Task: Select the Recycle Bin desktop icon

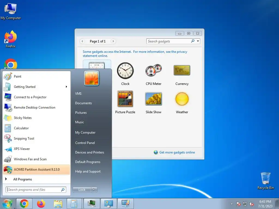Action: pyautogui.click(x=265, y=181)
